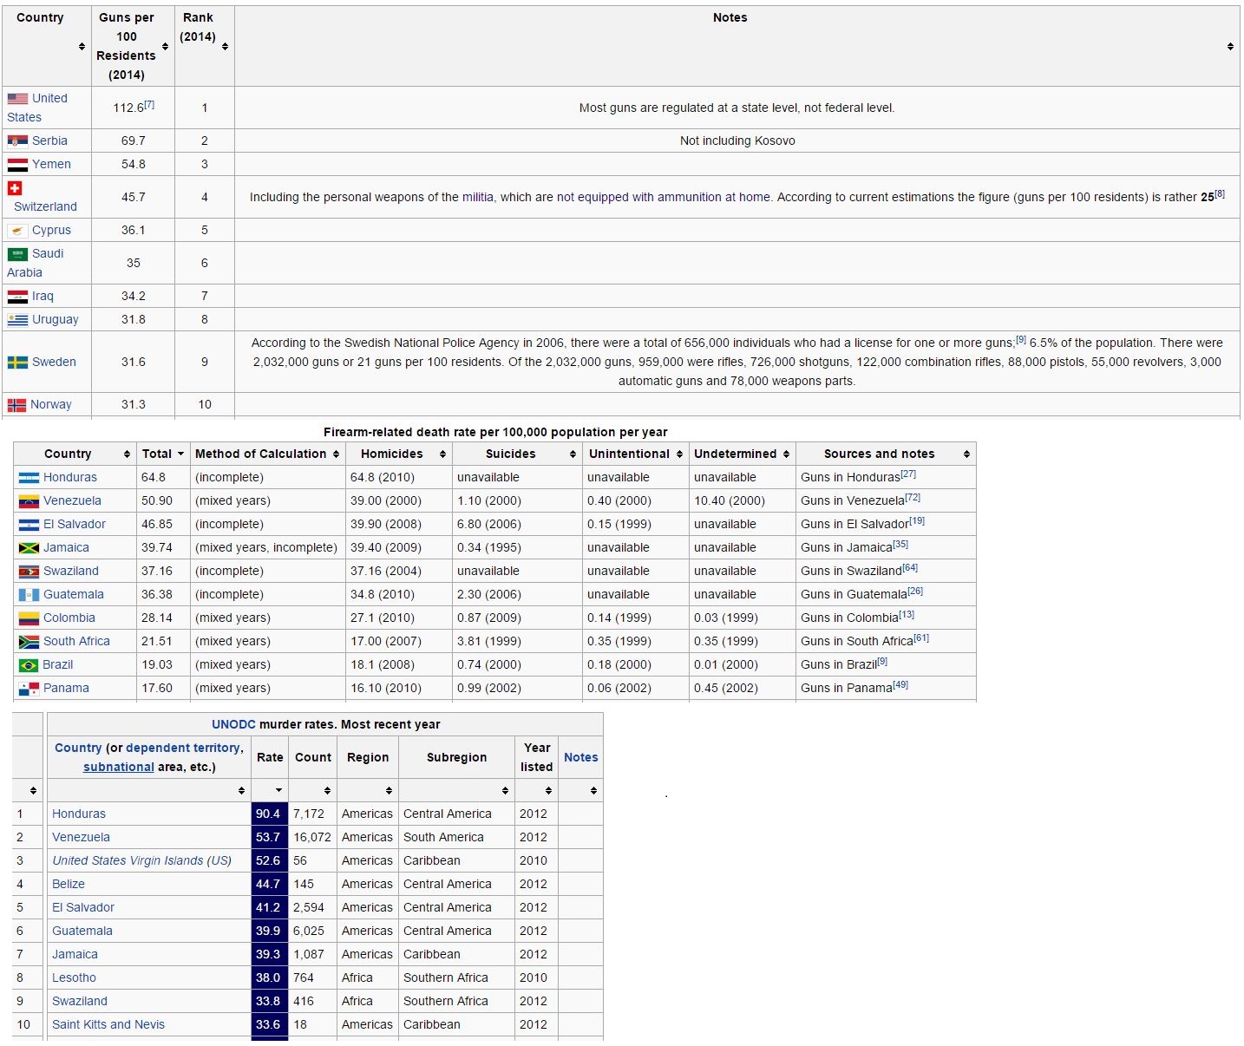Sort death rate table by Method of Calculation
The width and height of the screenshot is (1244, 1046).
click(336, 454)
